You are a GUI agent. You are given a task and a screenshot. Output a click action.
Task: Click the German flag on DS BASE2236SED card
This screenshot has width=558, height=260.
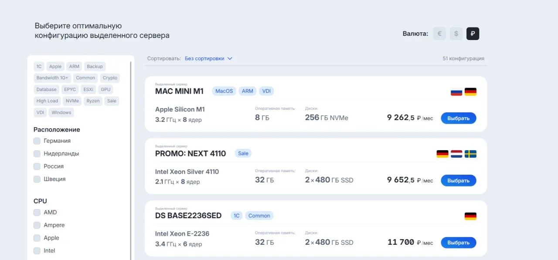click(x=470, y=216)
